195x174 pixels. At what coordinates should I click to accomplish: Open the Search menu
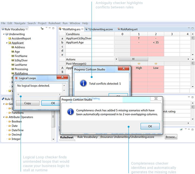tap(32, 23)
